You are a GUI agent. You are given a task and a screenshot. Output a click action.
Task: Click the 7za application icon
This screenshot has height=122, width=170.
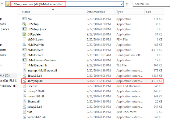coord(24,19)
